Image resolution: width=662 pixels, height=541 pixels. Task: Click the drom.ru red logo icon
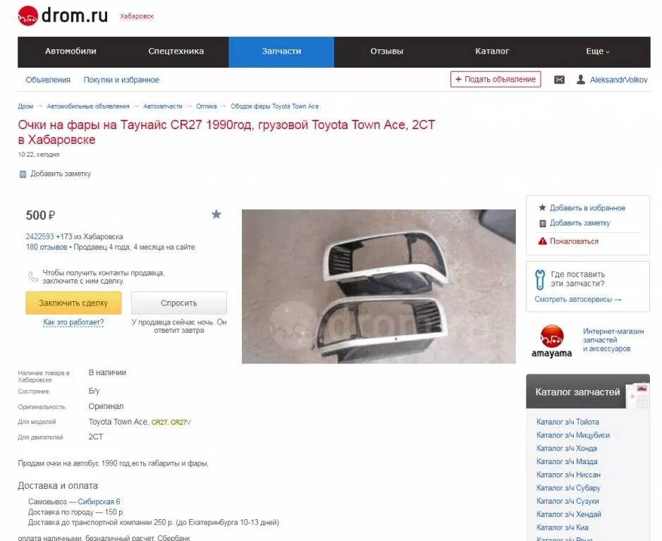28,16
